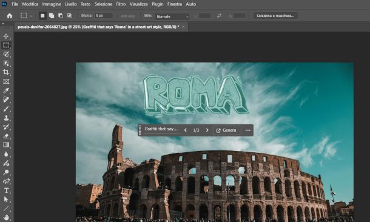Screen dimensions: 370x222
Task: Toggle the Anti-alias checkbox
Action: click(x=118, y=16)
